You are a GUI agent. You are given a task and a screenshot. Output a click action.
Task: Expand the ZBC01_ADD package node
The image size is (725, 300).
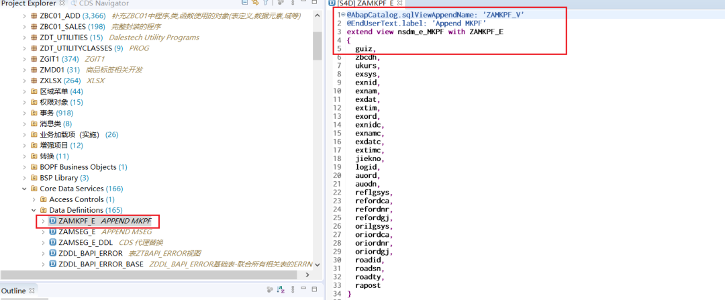click(x=25, y=15)
